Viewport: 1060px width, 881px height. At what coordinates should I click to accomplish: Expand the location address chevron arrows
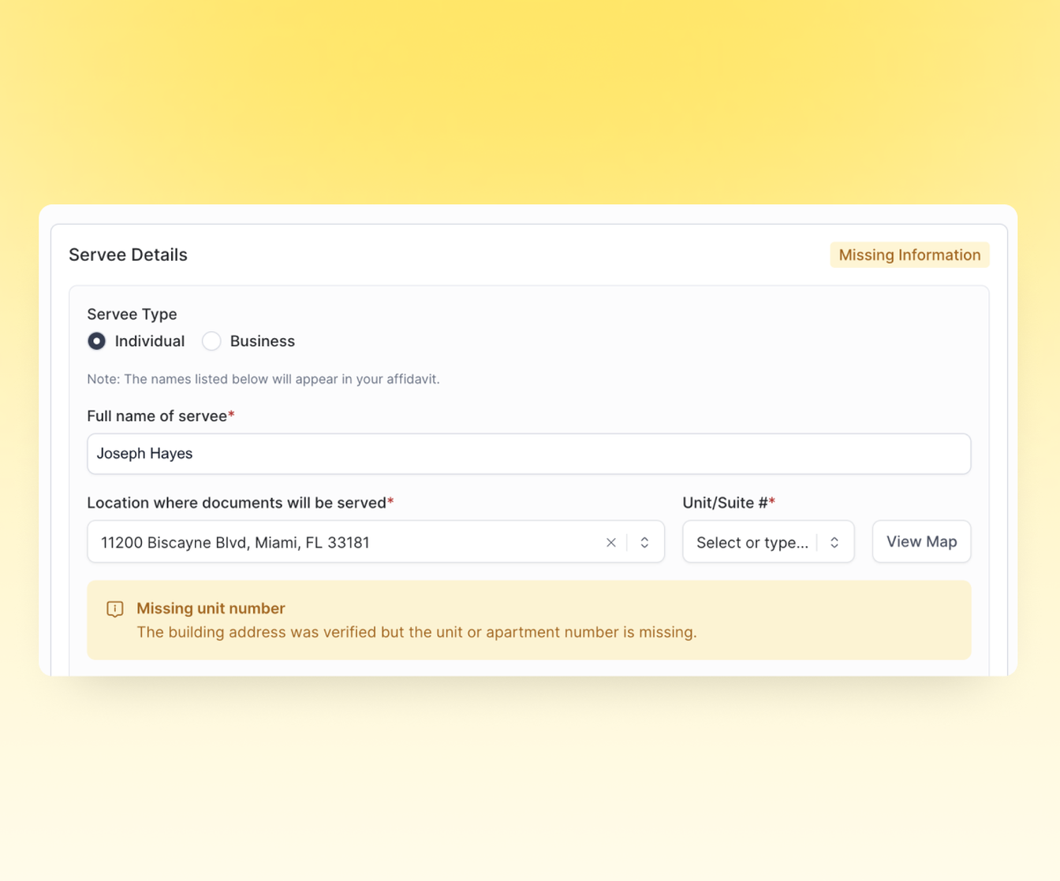[644, 542]
